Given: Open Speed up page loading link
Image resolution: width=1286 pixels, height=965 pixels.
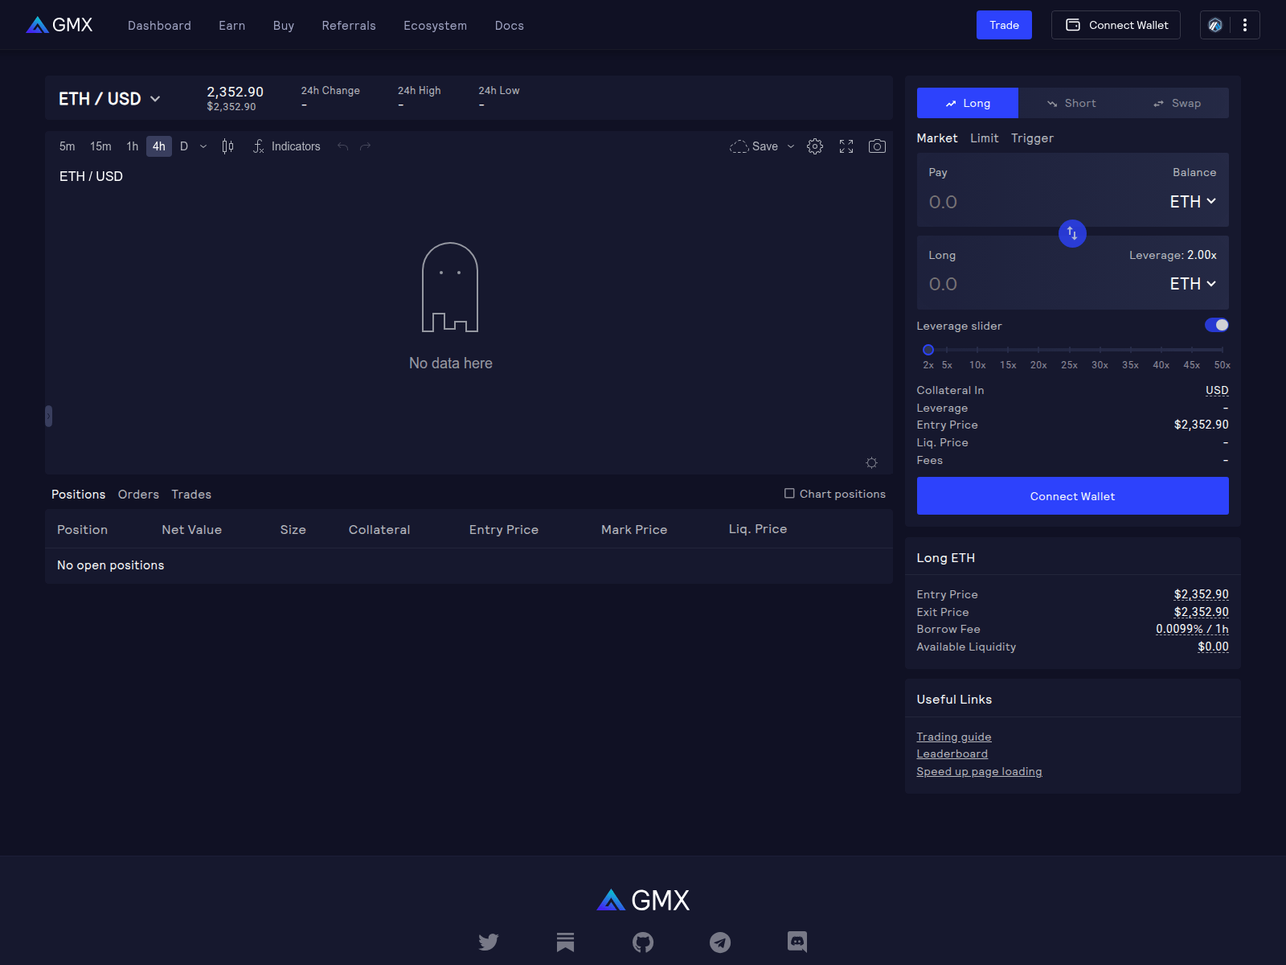Looking at the screenshot, I should coord(979,771).
